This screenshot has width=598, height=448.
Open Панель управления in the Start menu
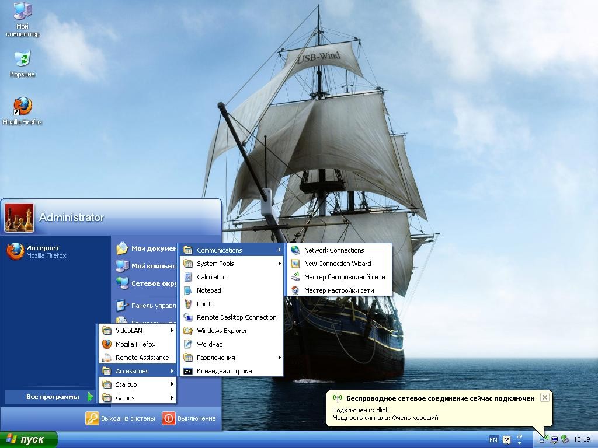[x=147, y=306]
